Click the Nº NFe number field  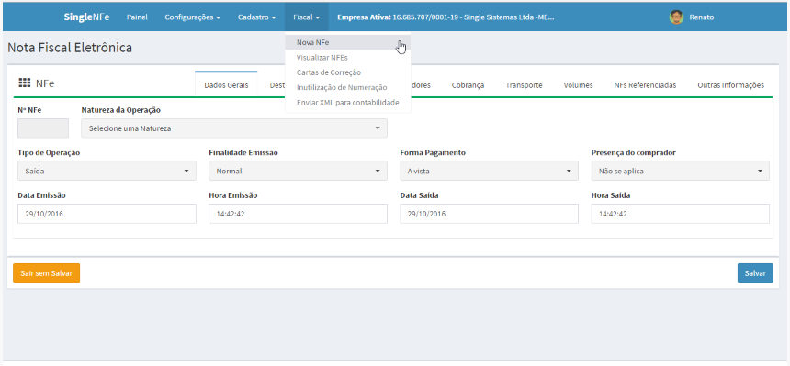(x=43, y=128)
